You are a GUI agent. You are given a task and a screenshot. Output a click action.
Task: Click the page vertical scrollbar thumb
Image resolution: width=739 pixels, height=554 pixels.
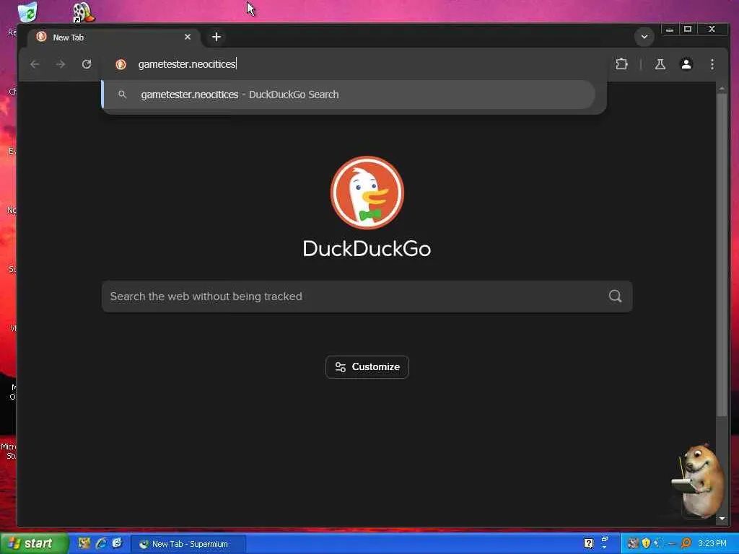click(x=722, y=255)
